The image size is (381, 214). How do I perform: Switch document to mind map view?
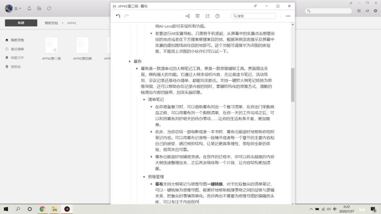pyautogui.click(x=188, y=16)
